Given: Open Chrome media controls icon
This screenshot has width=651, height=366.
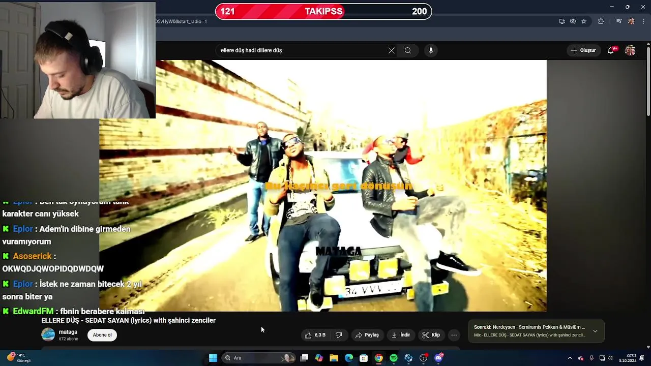Looking at the screenshot, I should [619, 21].
